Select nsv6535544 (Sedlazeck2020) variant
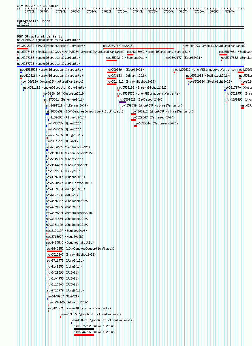 (156, 123)
